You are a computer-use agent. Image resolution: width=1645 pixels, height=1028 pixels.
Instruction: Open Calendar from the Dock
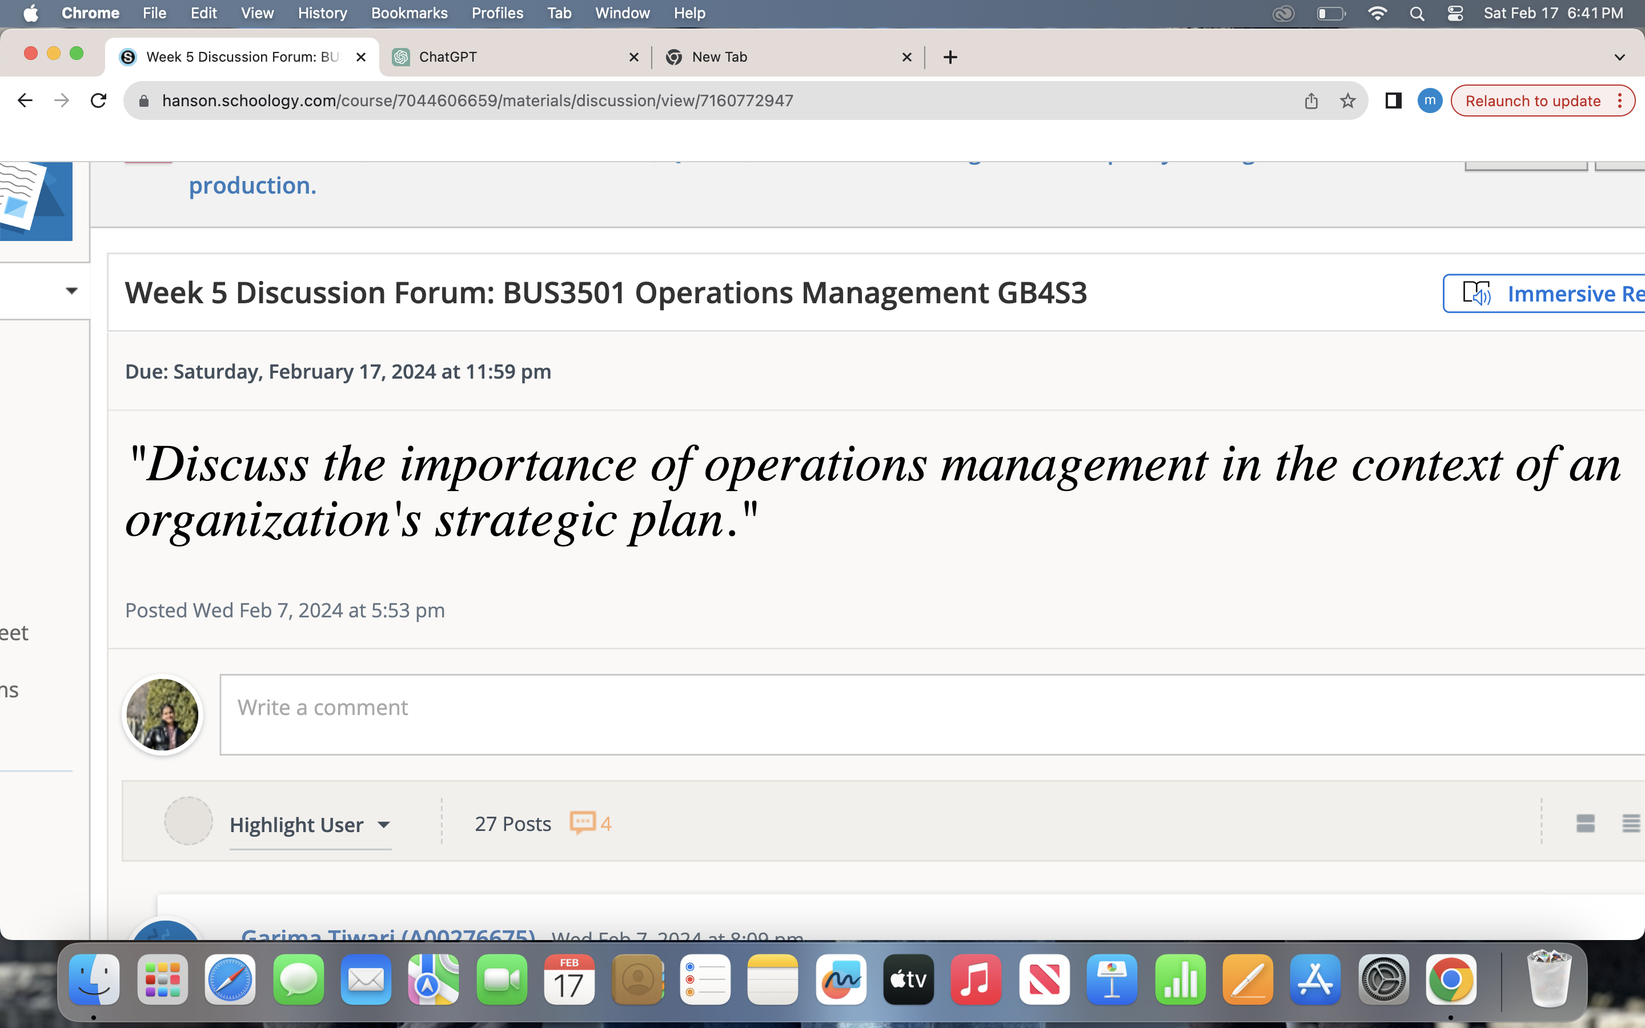[x=569, y=979]
